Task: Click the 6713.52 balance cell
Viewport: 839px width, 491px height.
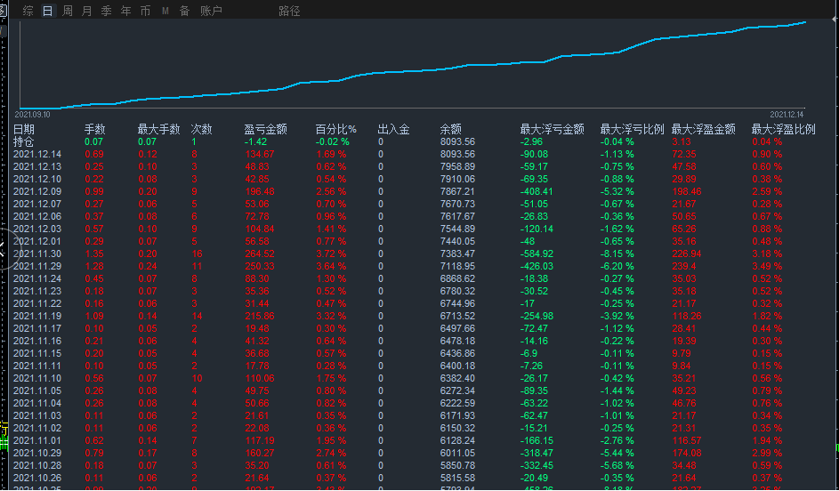Action: [457, 316]
